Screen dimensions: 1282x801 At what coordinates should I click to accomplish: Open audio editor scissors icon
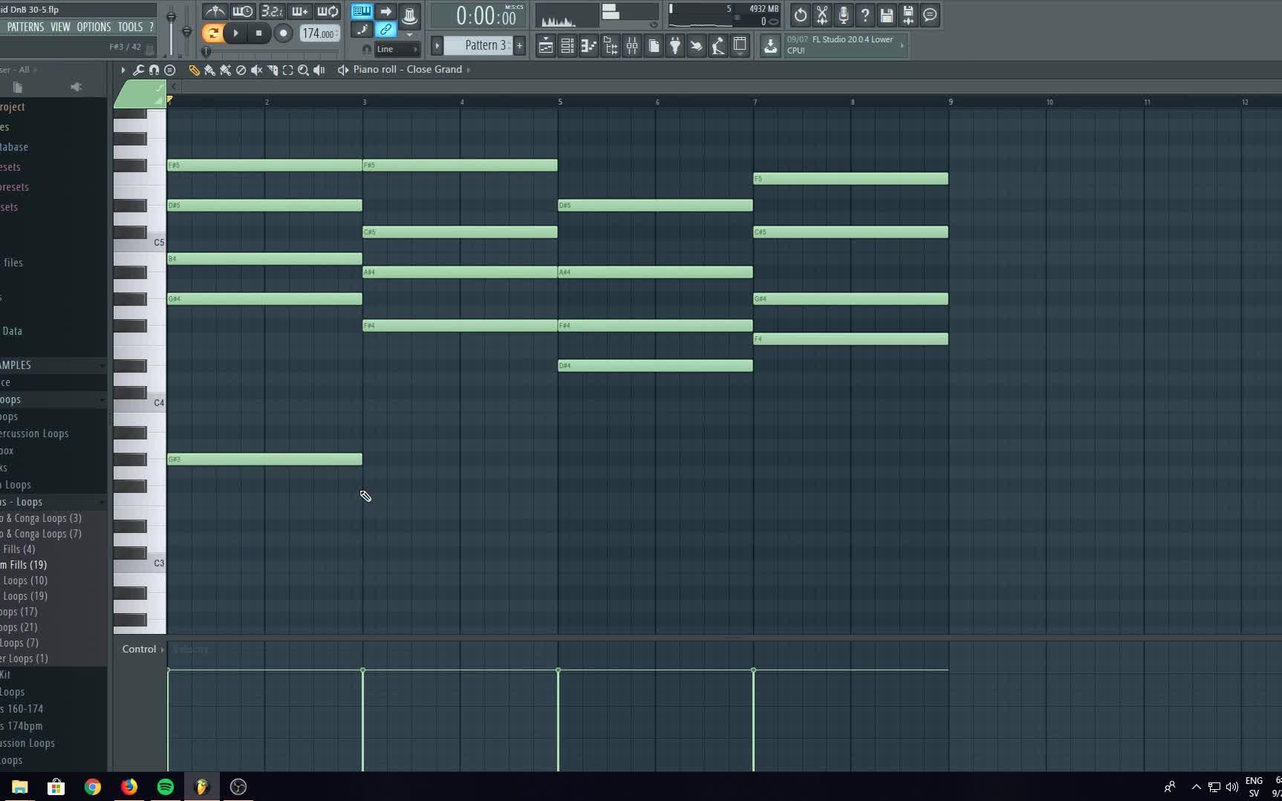[822, 15]
